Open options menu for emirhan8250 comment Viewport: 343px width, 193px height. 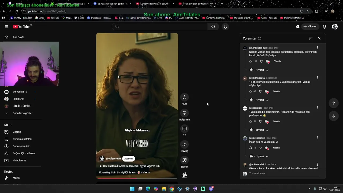tap(317, 78)
